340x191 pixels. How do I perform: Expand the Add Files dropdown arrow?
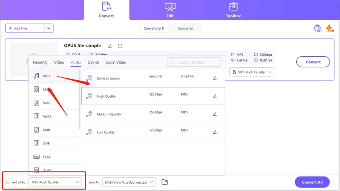pos(49,28)
